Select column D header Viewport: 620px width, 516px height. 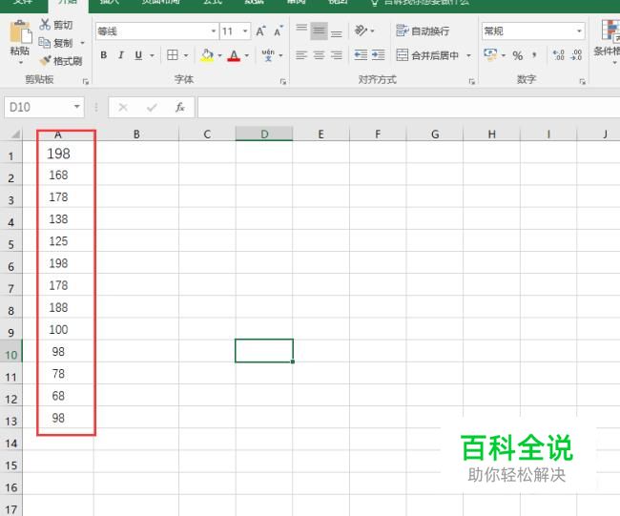tap(264, 134)
